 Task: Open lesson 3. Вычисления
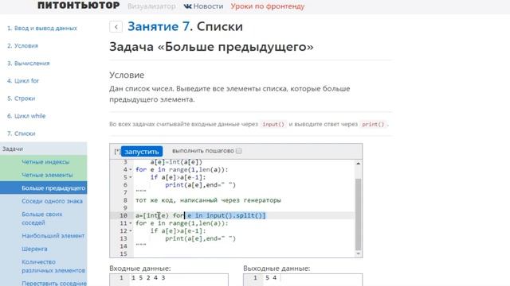pyautogui.click(x=29, y=64)
